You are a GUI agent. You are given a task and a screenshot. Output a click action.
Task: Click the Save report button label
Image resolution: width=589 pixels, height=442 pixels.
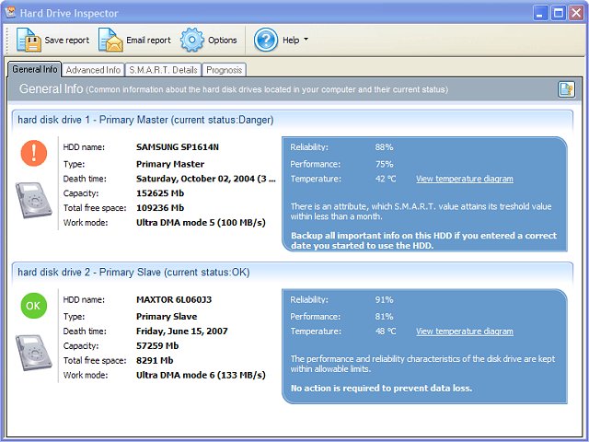tap(67, 41)
